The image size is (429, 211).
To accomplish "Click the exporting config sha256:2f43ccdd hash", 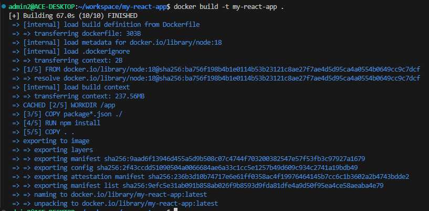I will pos(227,168).
